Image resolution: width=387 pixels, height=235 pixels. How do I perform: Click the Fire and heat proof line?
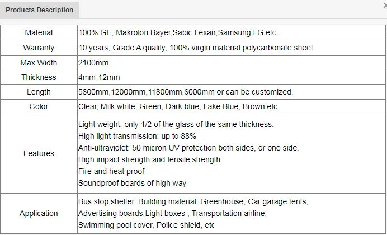coord(111,171)
